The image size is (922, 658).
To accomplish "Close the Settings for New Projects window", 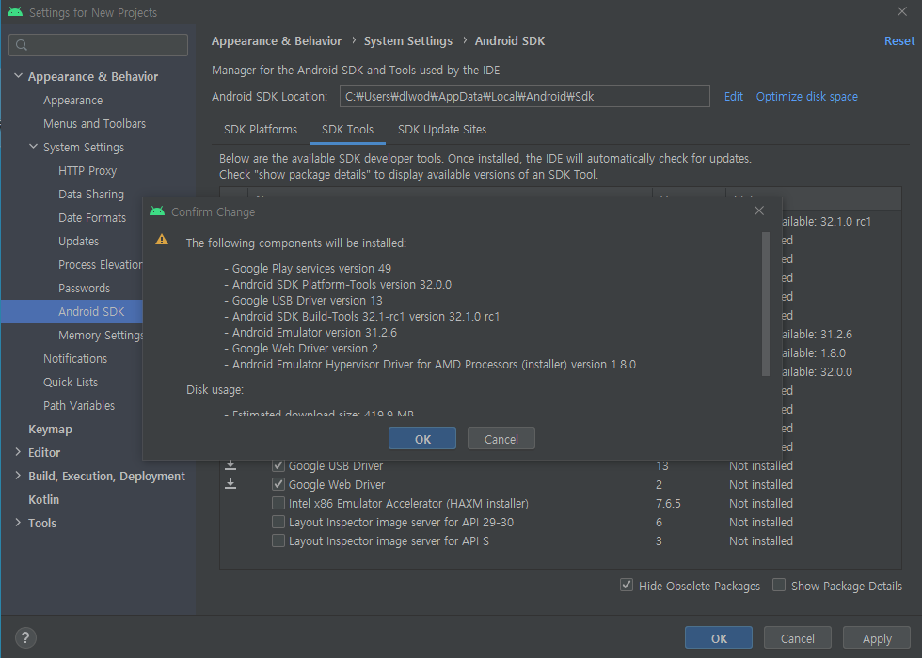I will [902, 11].
